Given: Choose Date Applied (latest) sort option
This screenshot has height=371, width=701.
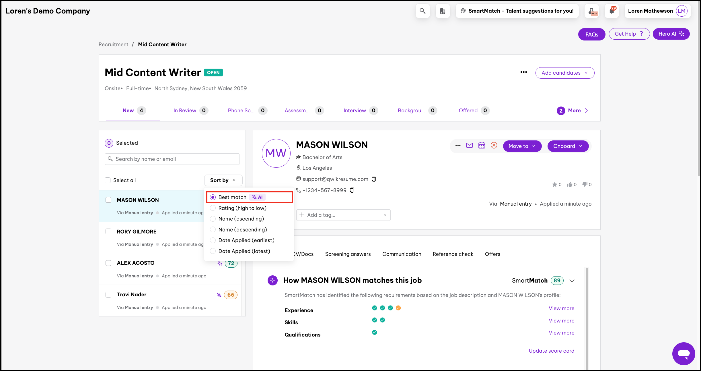Looking at the screenshot, I should [x=244, y=251].
